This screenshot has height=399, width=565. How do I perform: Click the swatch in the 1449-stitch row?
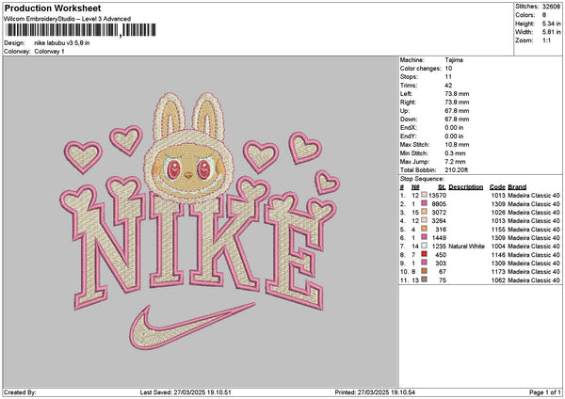[x=424, y=237]
